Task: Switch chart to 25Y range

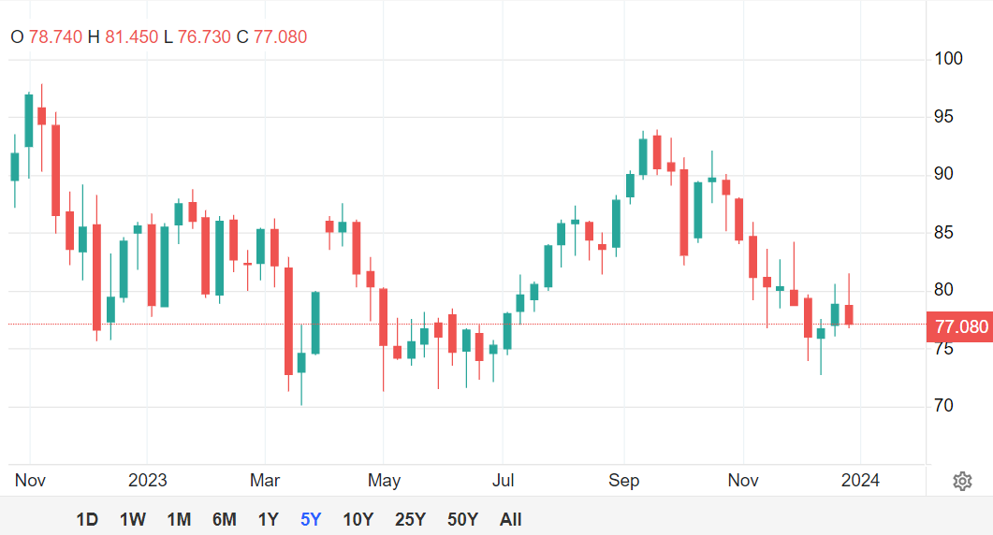Action: point(411,519)
